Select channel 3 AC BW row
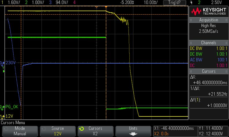Viewport: 229px width, 137px height. click(209, 60)
